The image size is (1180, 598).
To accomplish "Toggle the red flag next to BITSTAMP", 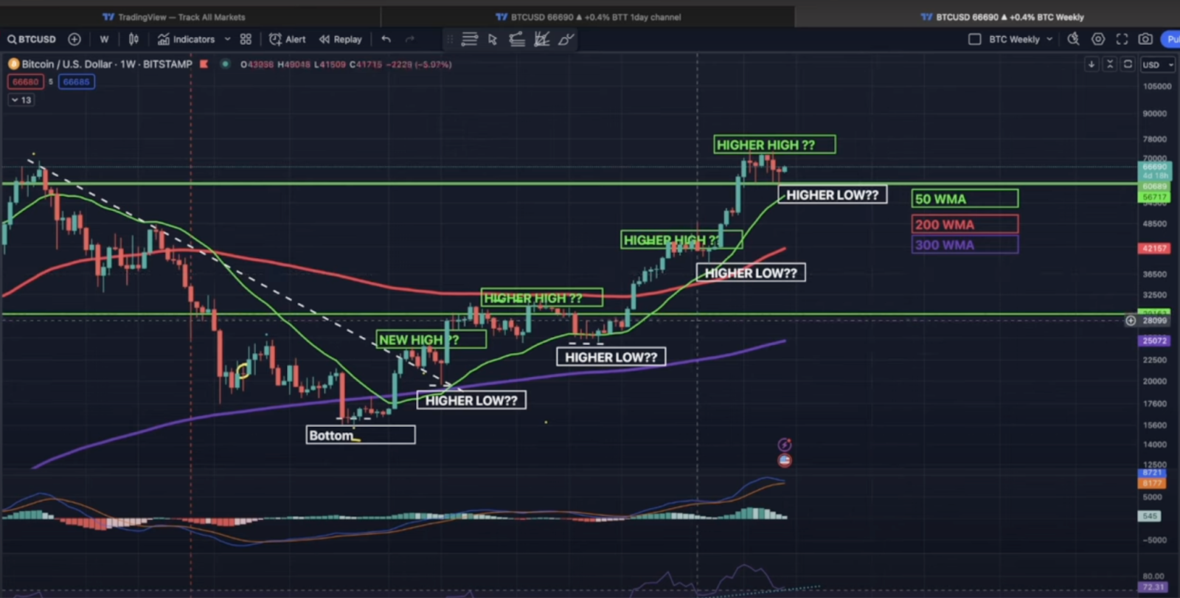I will coord(204,64).
